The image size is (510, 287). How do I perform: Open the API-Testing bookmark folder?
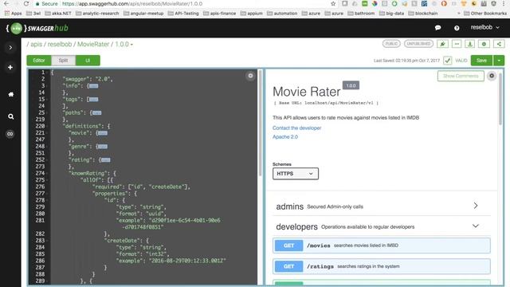(183, 14)
